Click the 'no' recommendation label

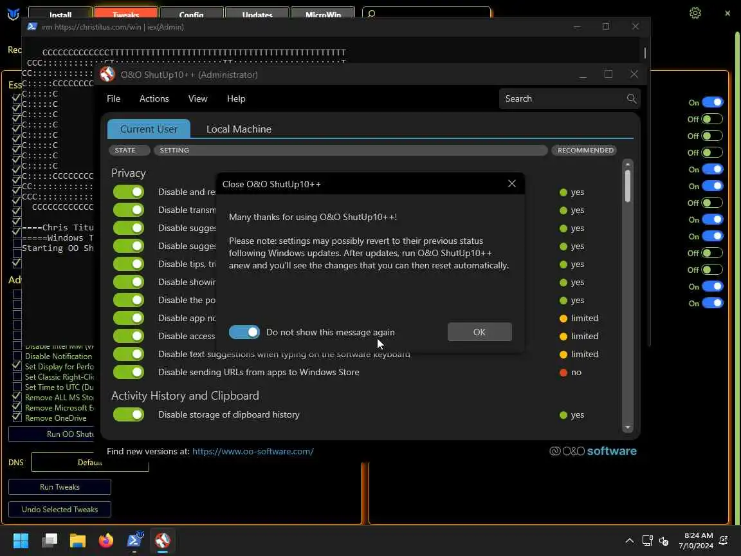[x=576, y=372]
